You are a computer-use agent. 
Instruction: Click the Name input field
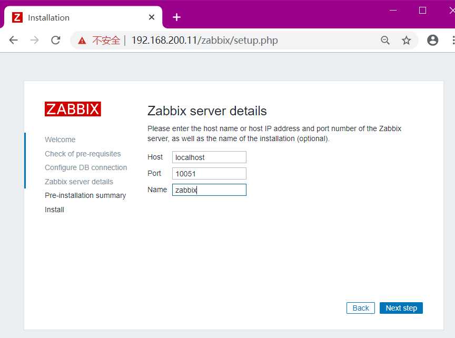pos(209,190)
